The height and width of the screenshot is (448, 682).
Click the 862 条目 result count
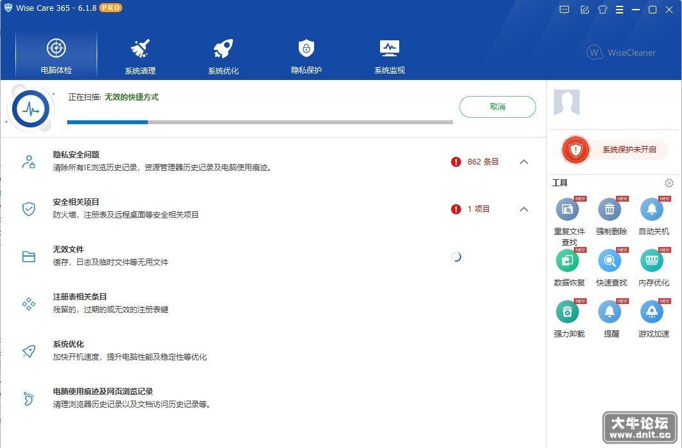click(483, 162)
